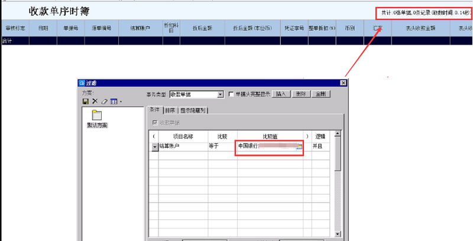Click the view layout grid icon
The width and height of the screenshot is (473, 241).
pyautogui.click(x=114, y=102)
